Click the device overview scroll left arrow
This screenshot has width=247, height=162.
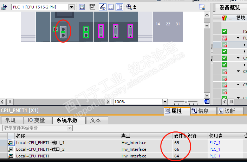coord(225,102)
